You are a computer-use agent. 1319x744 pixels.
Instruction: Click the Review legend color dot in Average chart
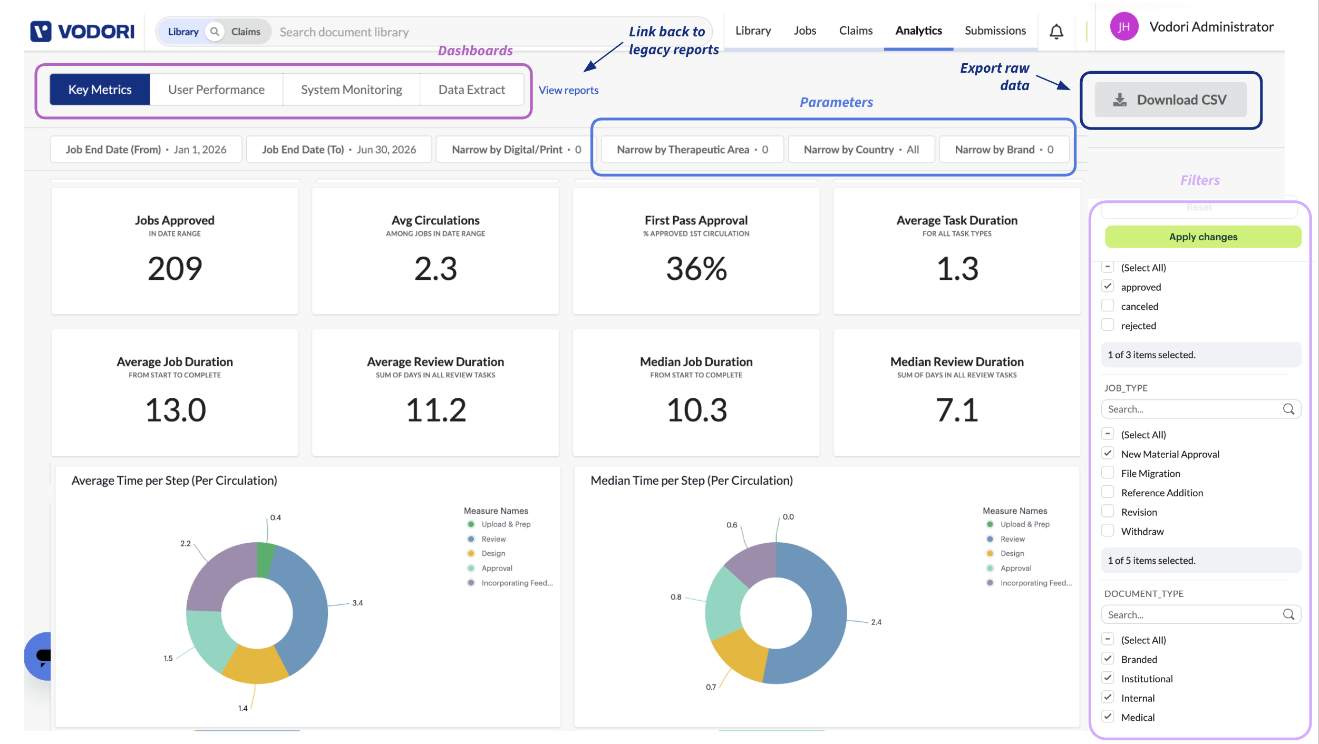pos(471,539)
